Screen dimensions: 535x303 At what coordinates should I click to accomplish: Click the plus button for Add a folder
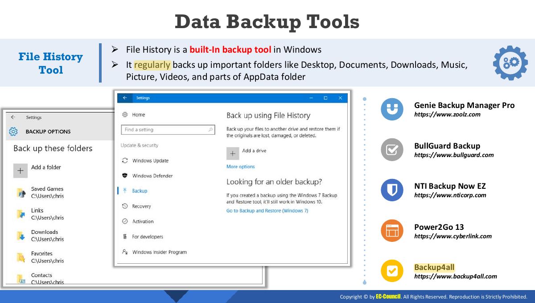click(x=20, y=170)
